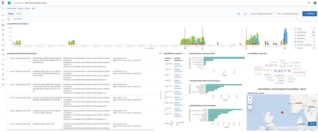This screenshot has height=132, width=318.
Task: Expand the PULLED CTS ANCHOR row
Action: pos(8,98)
